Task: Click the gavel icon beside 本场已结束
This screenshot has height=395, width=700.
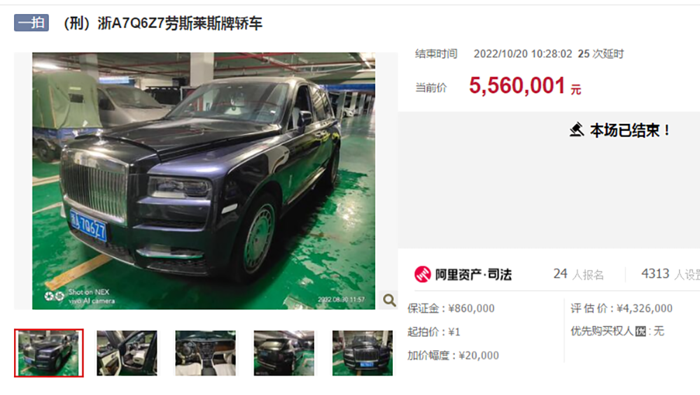Action: (x=577, y=130)
